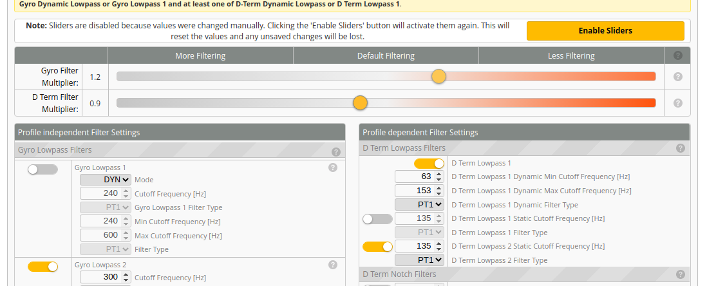Open Gyro Lowpass Filters help icon
The width and height of the screenshot is (707, 286).
336,151
